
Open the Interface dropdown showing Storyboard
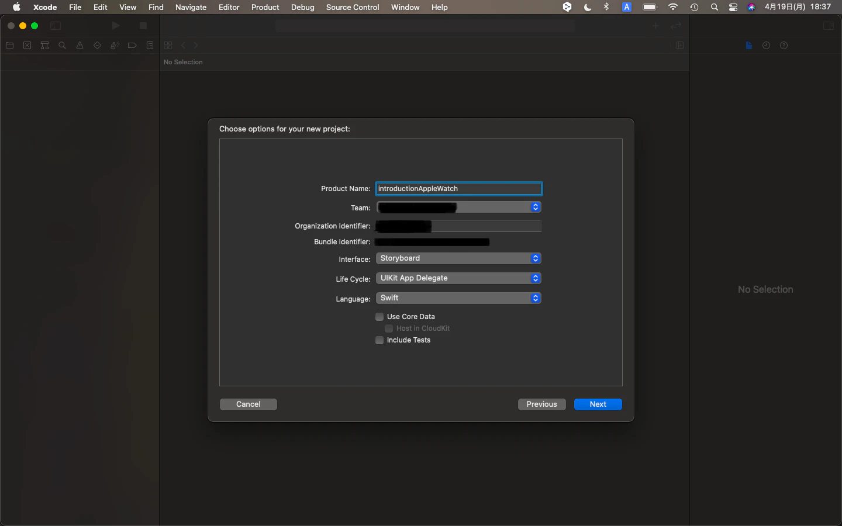(x=459, y=258)
